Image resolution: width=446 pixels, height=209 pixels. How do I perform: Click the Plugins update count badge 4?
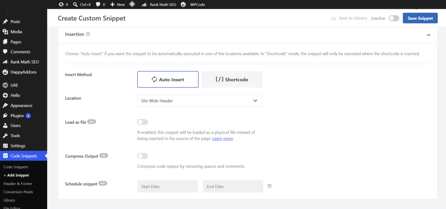click(x=28, y=116)
